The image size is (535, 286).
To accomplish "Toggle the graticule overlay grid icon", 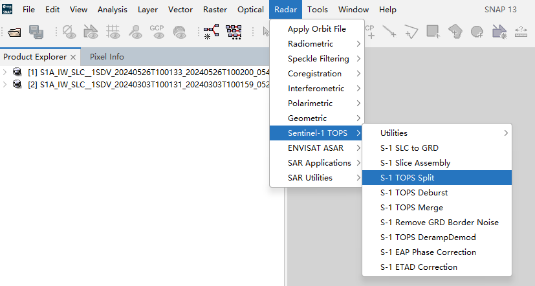I will [x=113, y=32].
